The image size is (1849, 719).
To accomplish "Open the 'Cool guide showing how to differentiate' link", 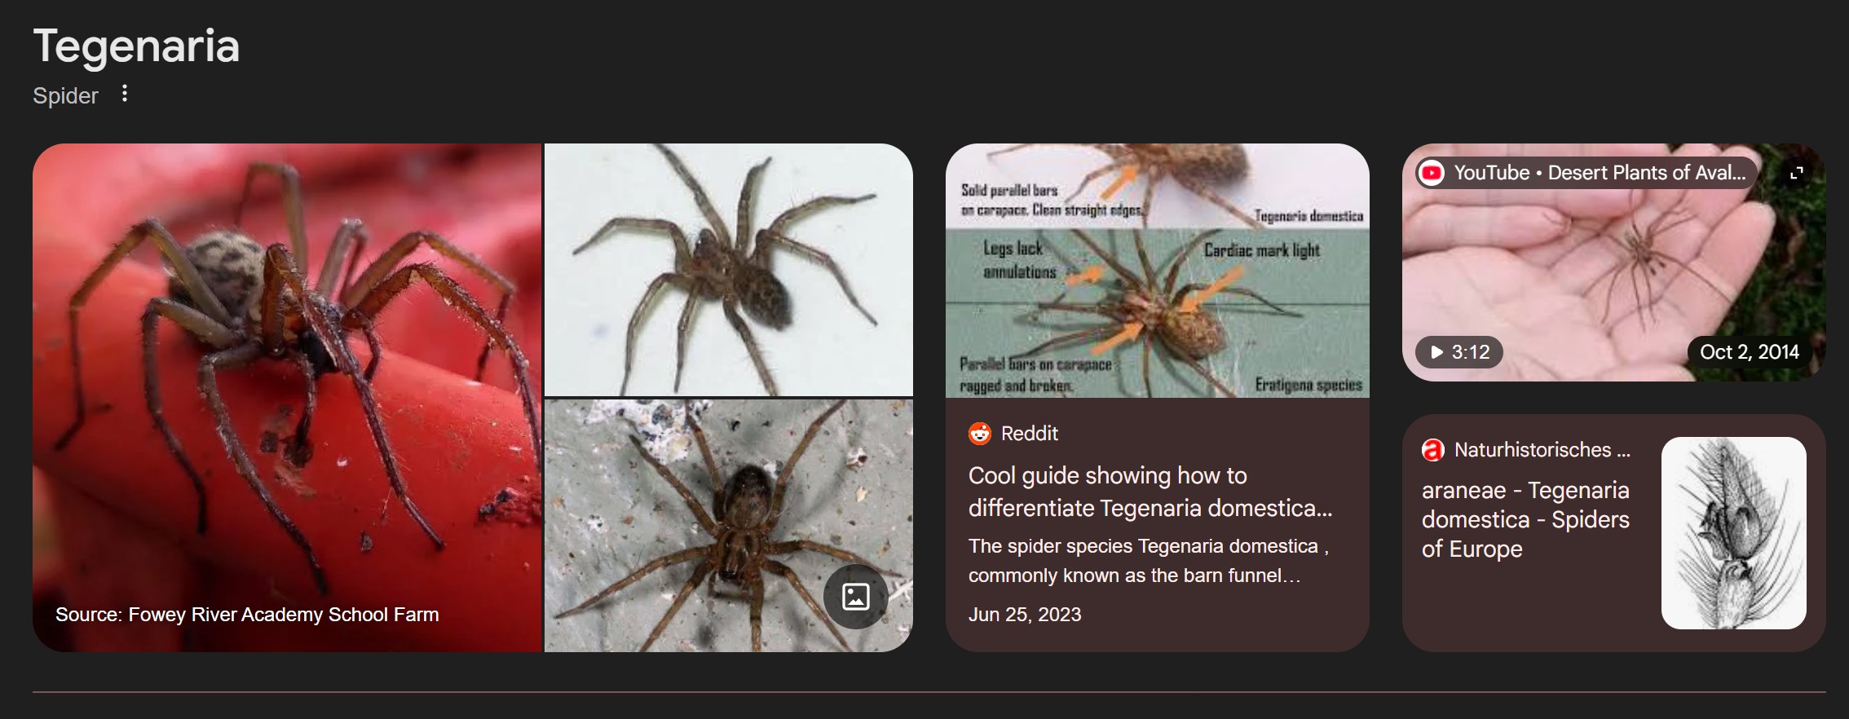I will click(x=1150, y=492).
